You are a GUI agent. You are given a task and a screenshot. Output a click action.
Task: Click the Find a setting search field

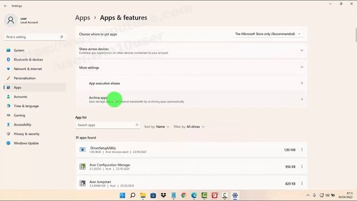35,37
